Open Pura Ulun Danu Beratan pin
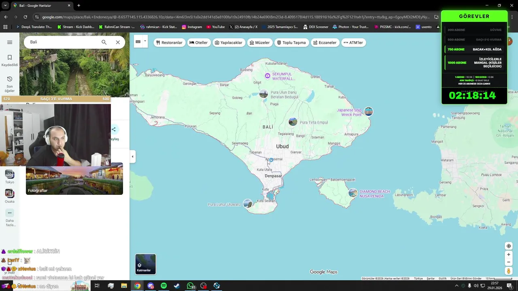The width and height of the screenshot is (518, 291). (x=263, y=94)
